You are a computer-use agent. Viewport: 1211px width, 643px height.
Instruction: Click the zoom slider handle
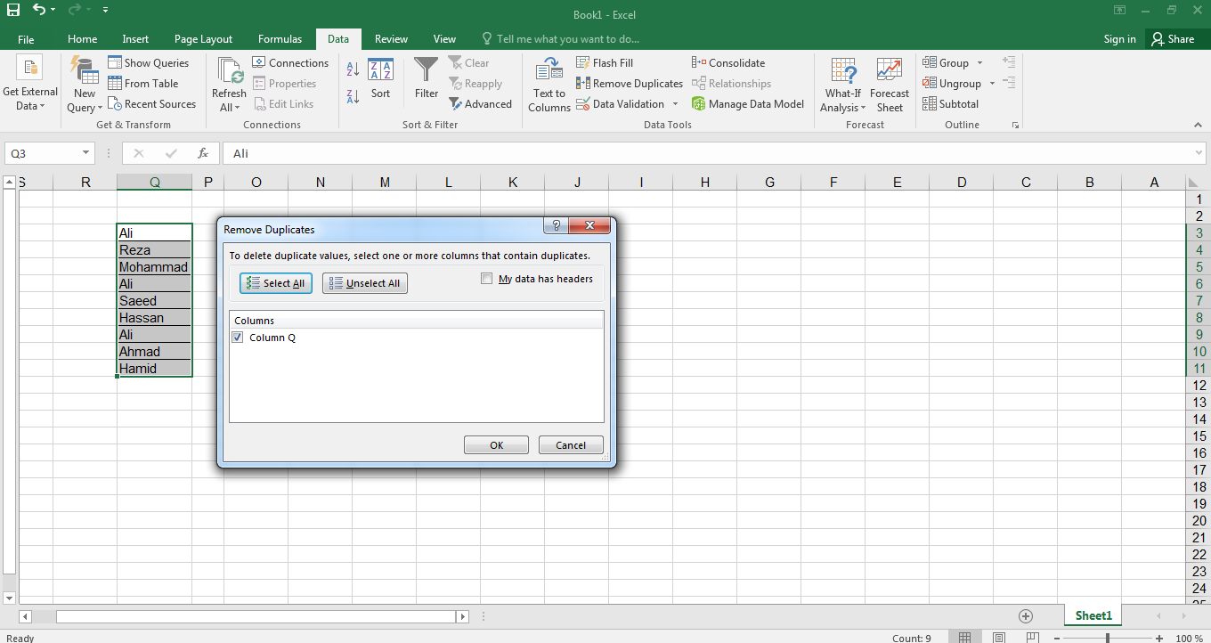(1107, 638)
